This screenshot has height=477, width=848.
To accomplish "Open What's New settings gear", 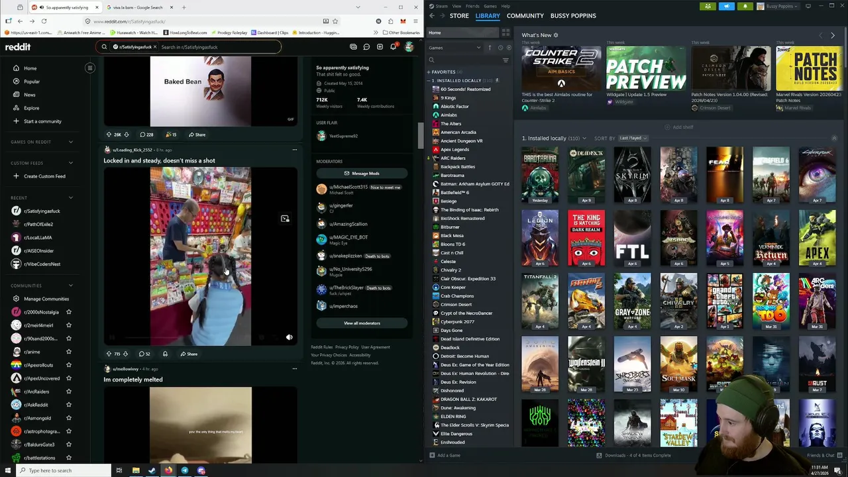I will [556, 35].
